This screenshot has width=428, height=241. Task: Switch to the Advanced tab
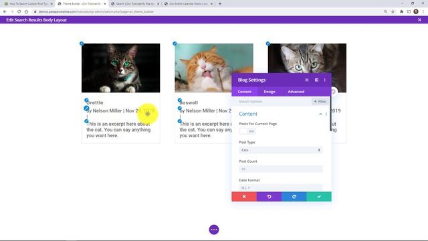pos(296,92)
